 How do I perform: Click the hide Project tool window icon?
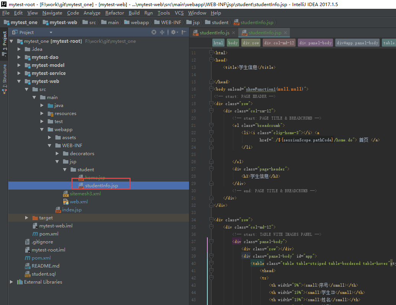(184, 32)
